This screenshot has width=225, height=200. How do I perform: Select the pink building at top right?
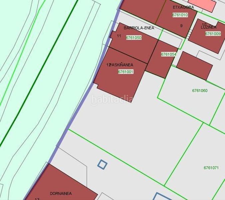(x=202, y=4)
